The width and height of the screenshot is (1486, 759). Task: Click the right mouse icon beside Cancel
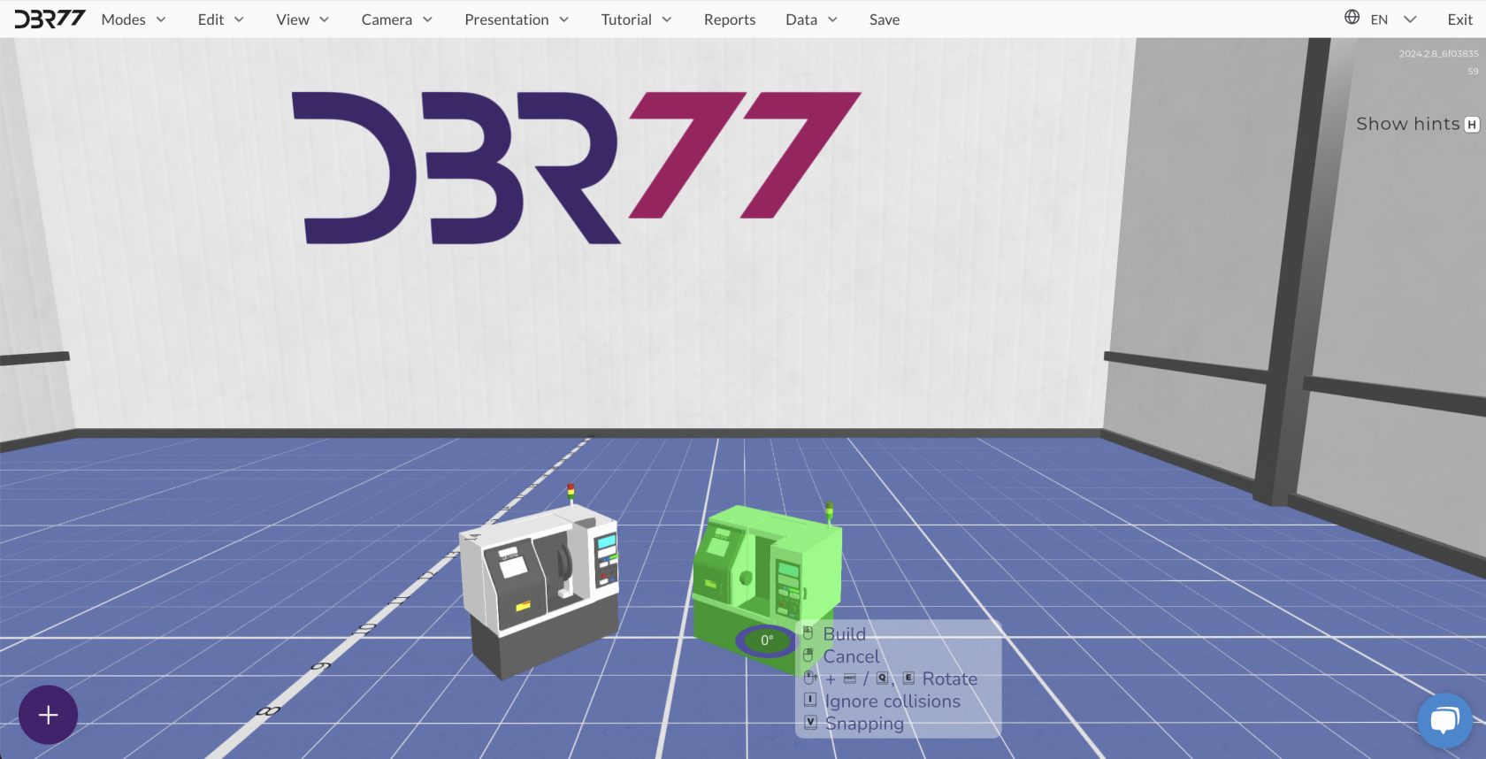pyautogui.click(x=808, y=655)
